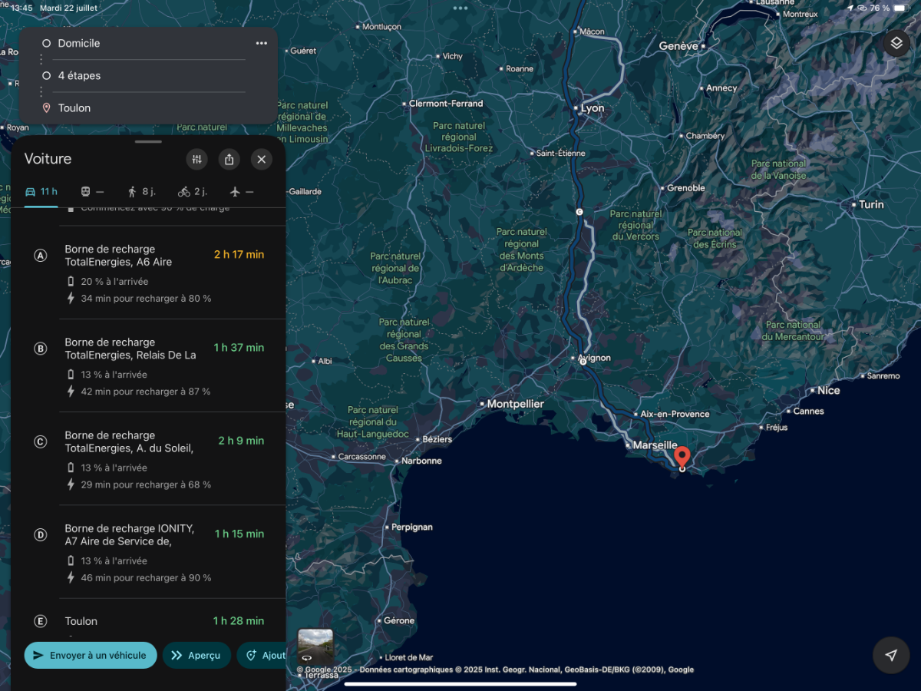Tap the route options sliders icon

(197, 159)
